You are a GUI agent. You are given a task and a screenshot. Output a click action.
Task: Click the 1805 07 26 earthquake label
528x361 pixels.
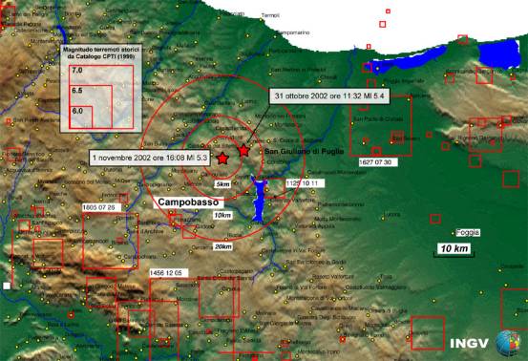point(99,207)
